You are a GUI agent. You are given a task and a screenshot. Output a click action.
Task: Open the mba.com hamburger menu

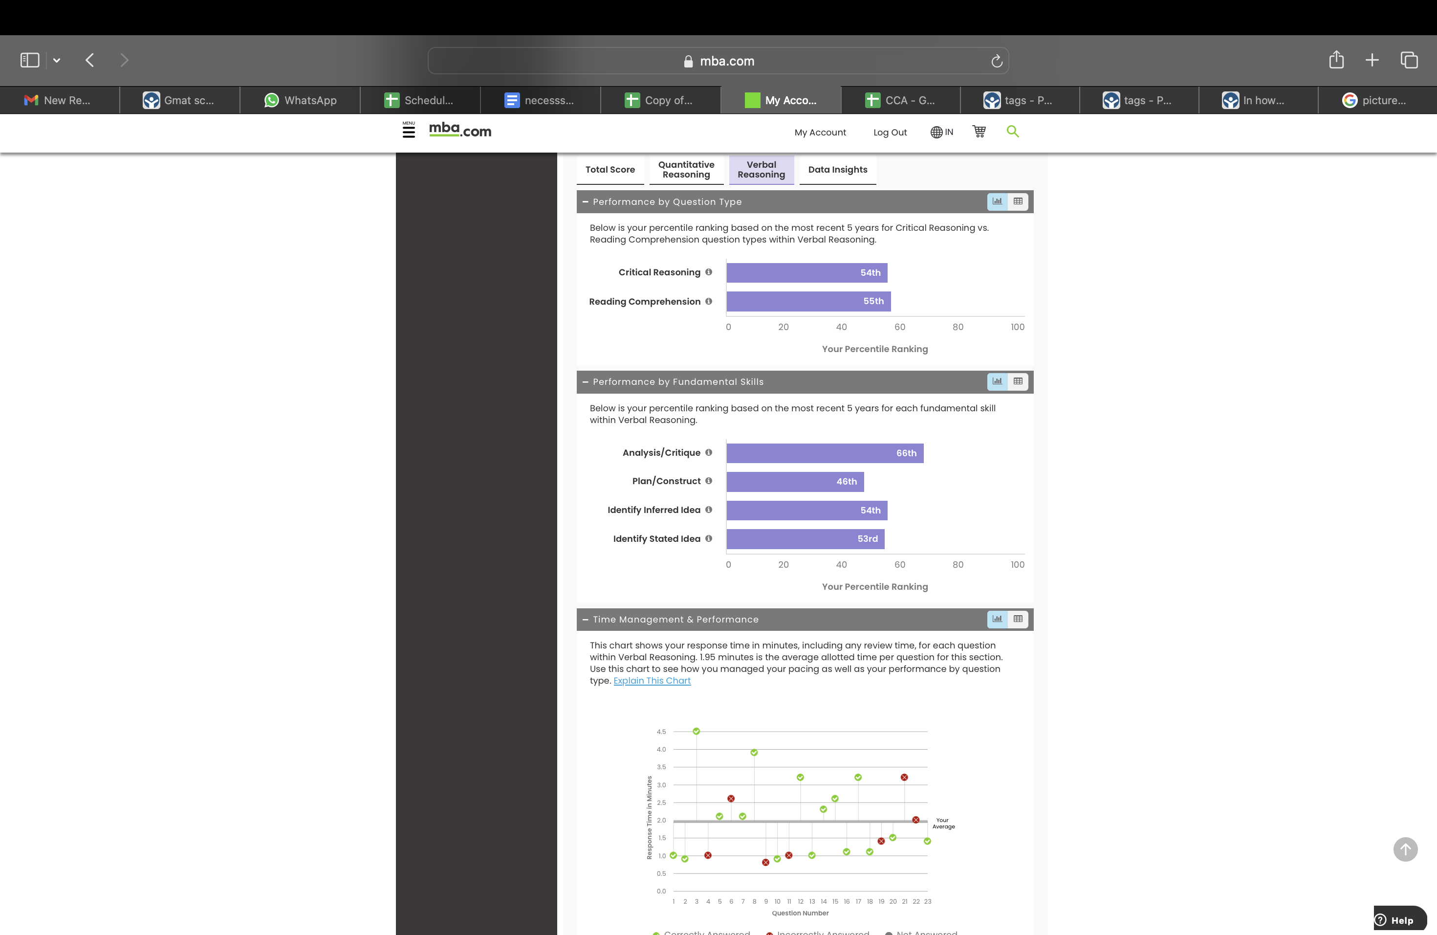(x=409, y=131)
